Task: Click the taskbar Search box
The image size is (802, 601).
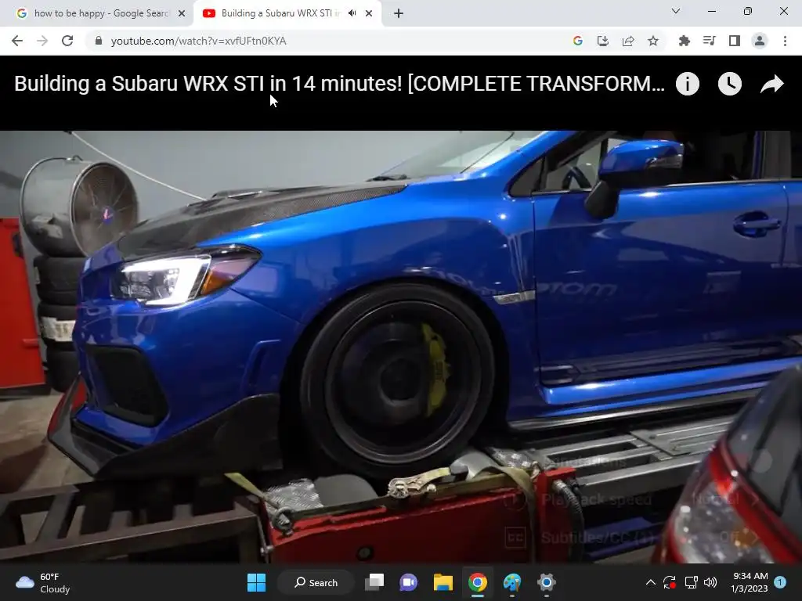Action: (x=316, y=582)
